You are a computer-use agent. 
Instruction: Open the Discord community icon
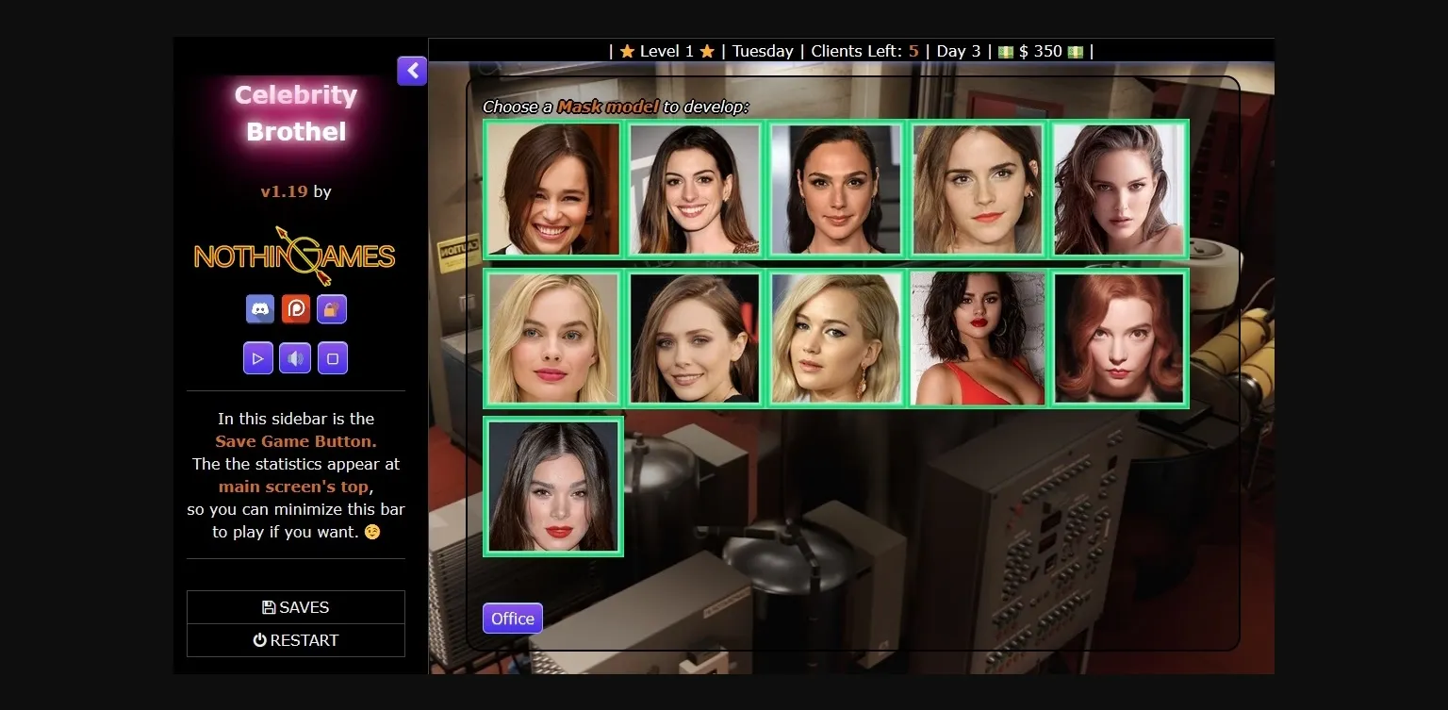pos(258,308)
